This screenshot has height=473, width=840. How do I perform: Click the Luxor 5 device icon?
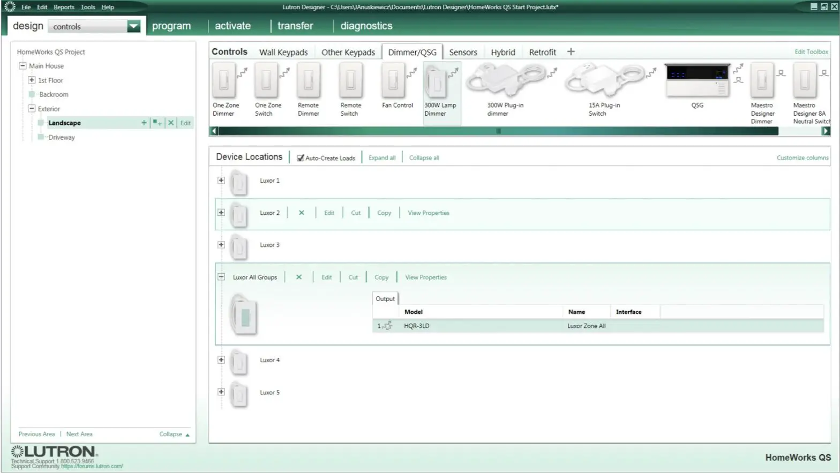tap(239, 394)
